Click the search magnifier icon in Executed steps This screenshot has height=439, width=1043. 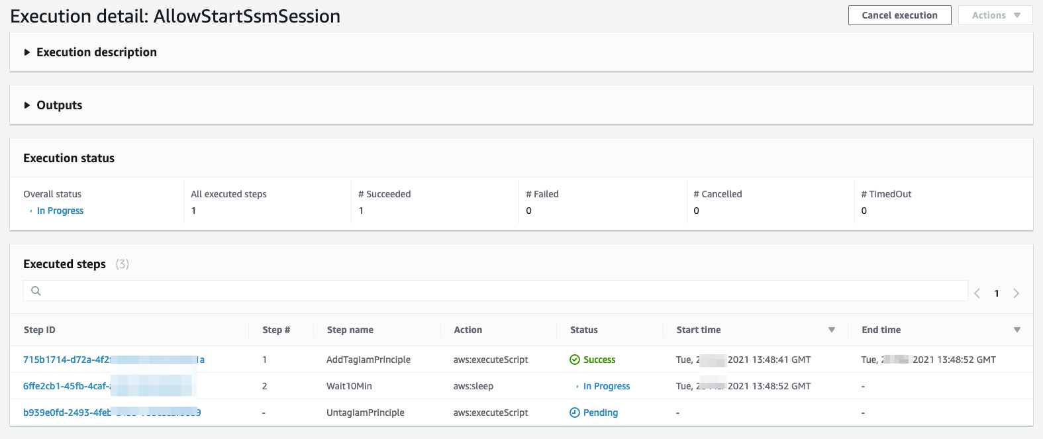(x=36, y=291)
